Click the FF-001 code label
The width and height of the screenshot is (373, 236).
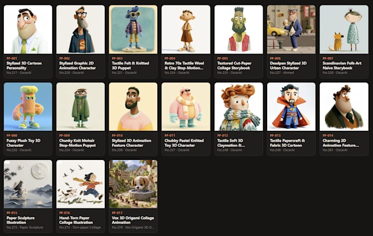(x=12, y=58)
